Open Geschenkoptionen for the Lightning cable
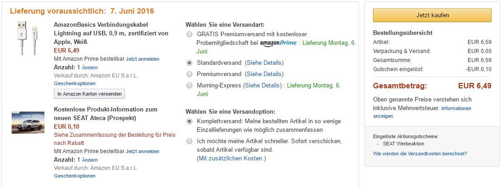502x188 pixels. pos(75,83)
